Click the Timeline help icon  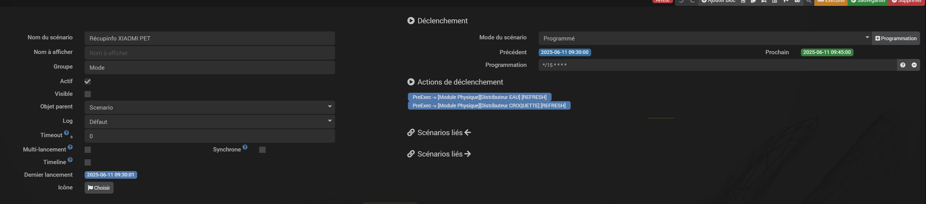point(70,160)
